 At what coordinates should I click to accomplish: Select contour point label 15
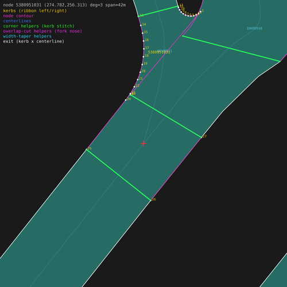click(x=146, y=32)
